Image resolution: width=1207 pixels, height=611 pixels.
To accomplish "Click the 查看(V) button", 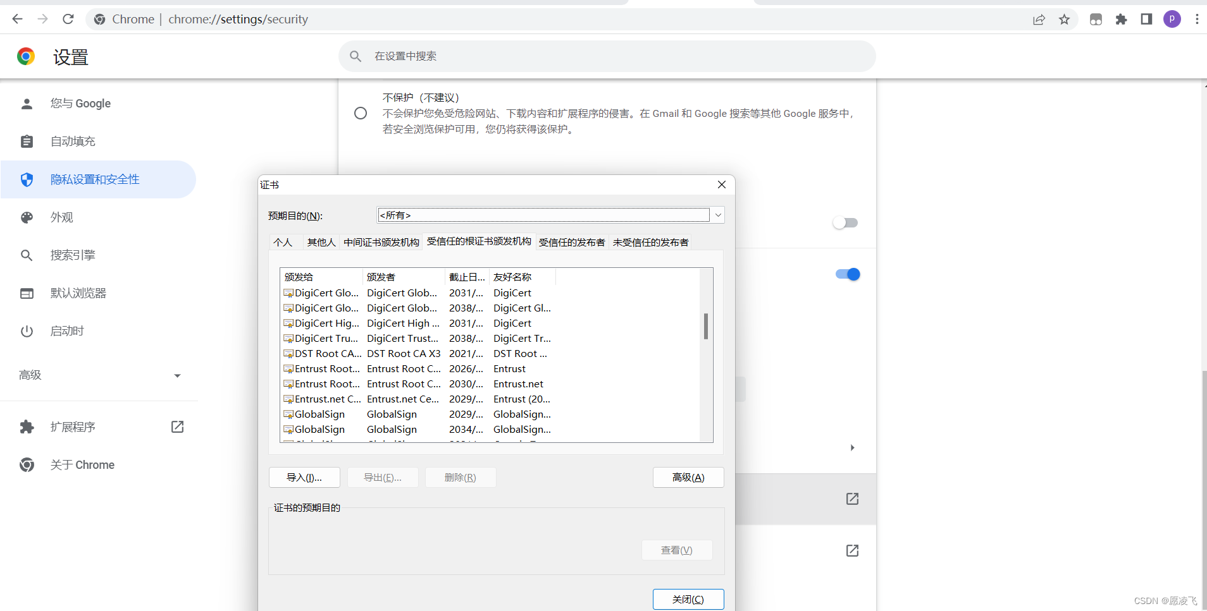I will [x=677, y=550].
